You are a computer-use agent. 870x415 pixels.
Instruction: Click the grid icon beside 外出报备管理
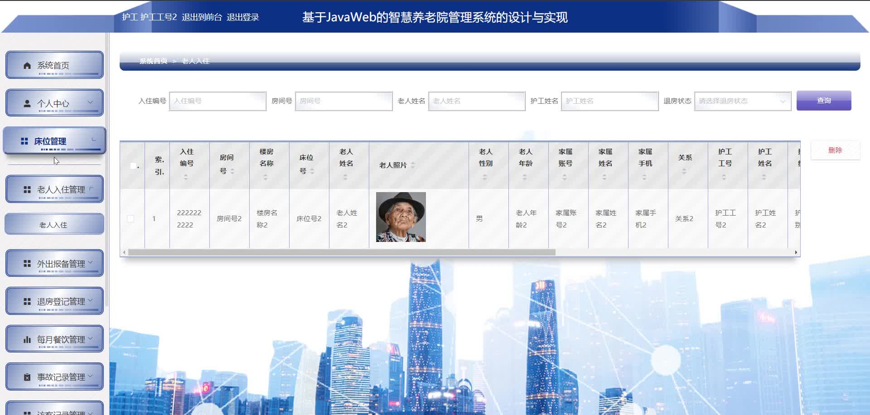tap(27, 263)
